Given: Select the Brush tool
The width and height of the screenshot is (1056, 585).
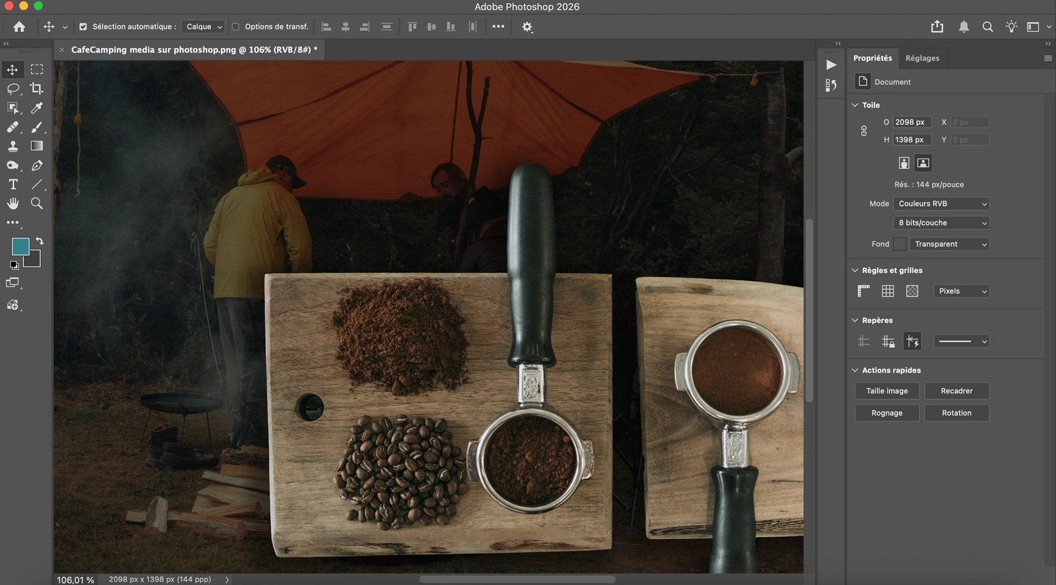Looking at the screenshot, I should coord(37,127).
